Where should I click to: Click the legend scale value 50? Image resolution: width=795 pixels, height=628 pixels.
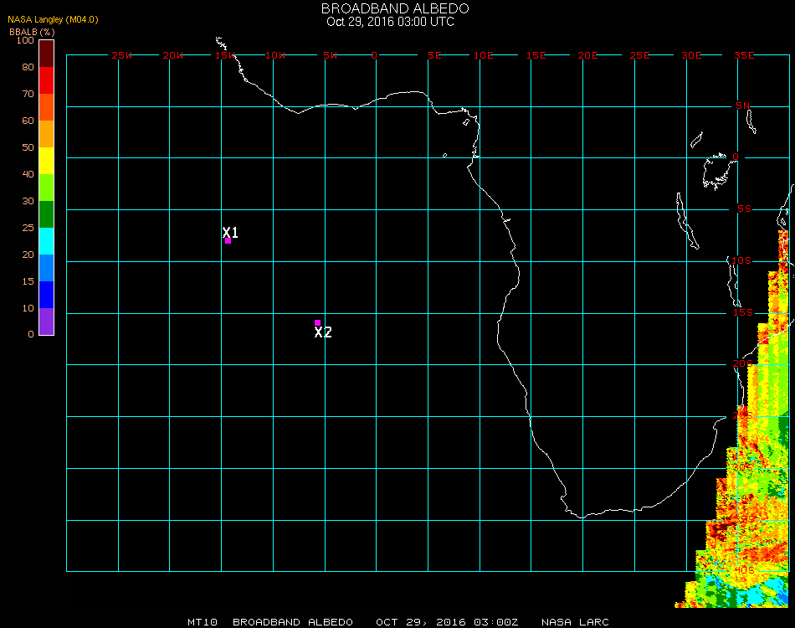tap(28, 147)
